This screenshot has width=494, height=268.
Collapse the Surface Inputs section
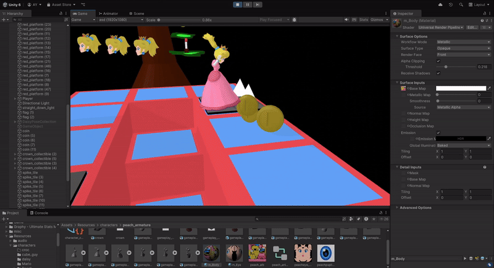pyautogui.click(x=397, y=83)
